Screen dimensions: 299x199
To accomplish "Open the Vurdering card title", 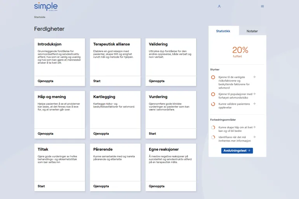I will (x=158, y=97).
